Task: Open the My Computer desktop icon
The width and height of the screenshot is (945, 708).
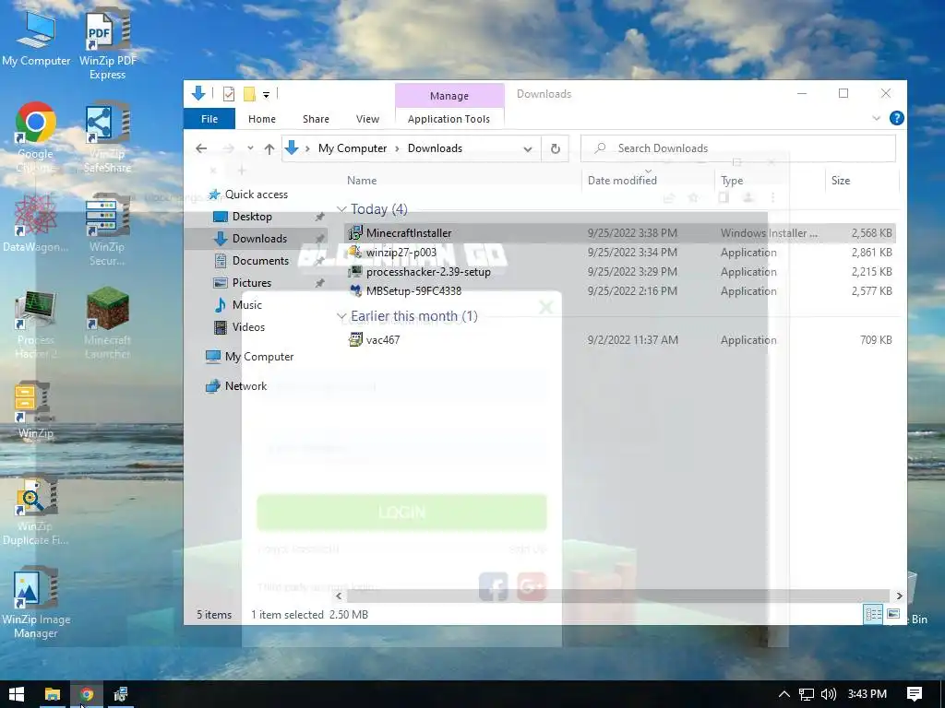Action: pyautogui.click(x=36, y=39)
